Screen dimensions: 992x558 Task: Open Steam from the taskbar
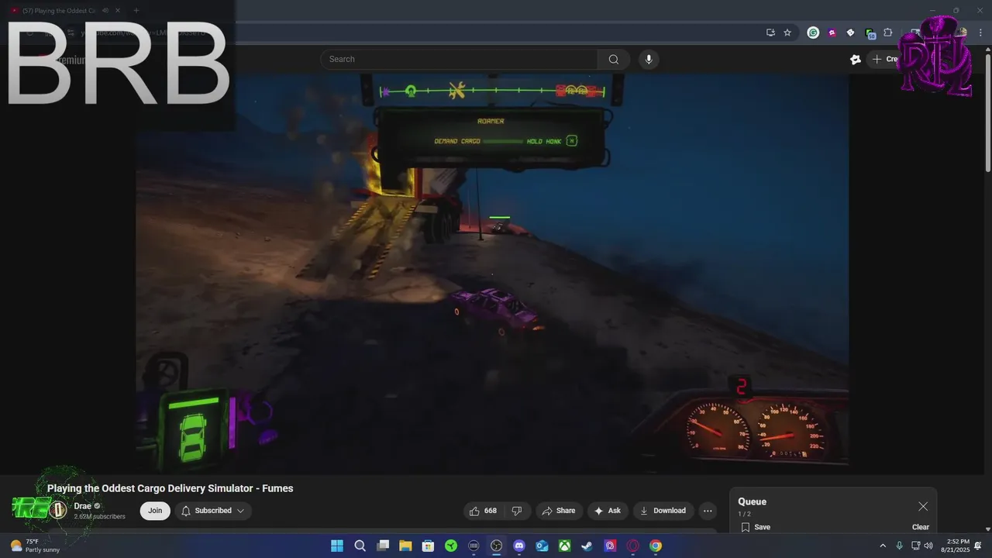(x=587, y=546)
